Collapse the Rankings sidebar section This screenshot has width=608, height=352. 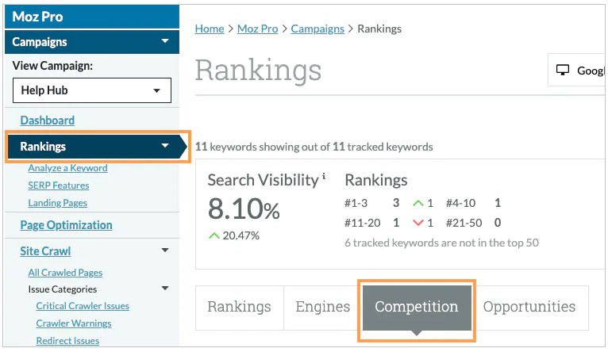(x=165, y=147)
